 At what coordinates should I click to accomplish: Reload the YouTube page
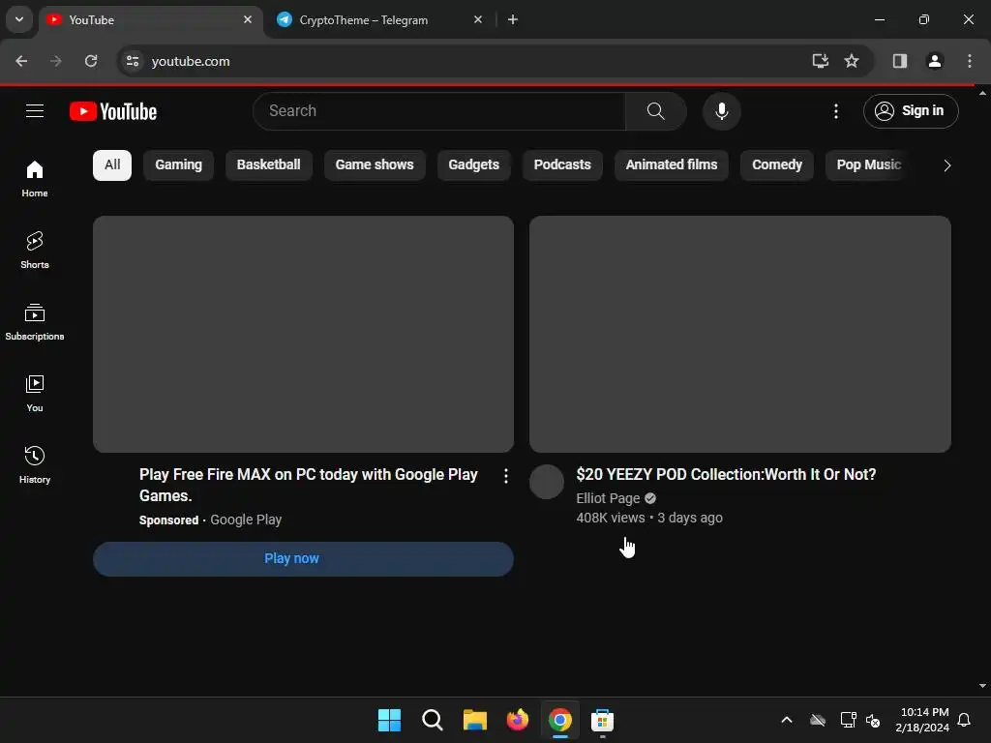point(91,61)
